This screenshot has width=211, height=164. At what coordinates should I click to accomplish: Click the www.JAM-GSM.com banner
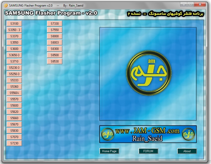(148, 134)
